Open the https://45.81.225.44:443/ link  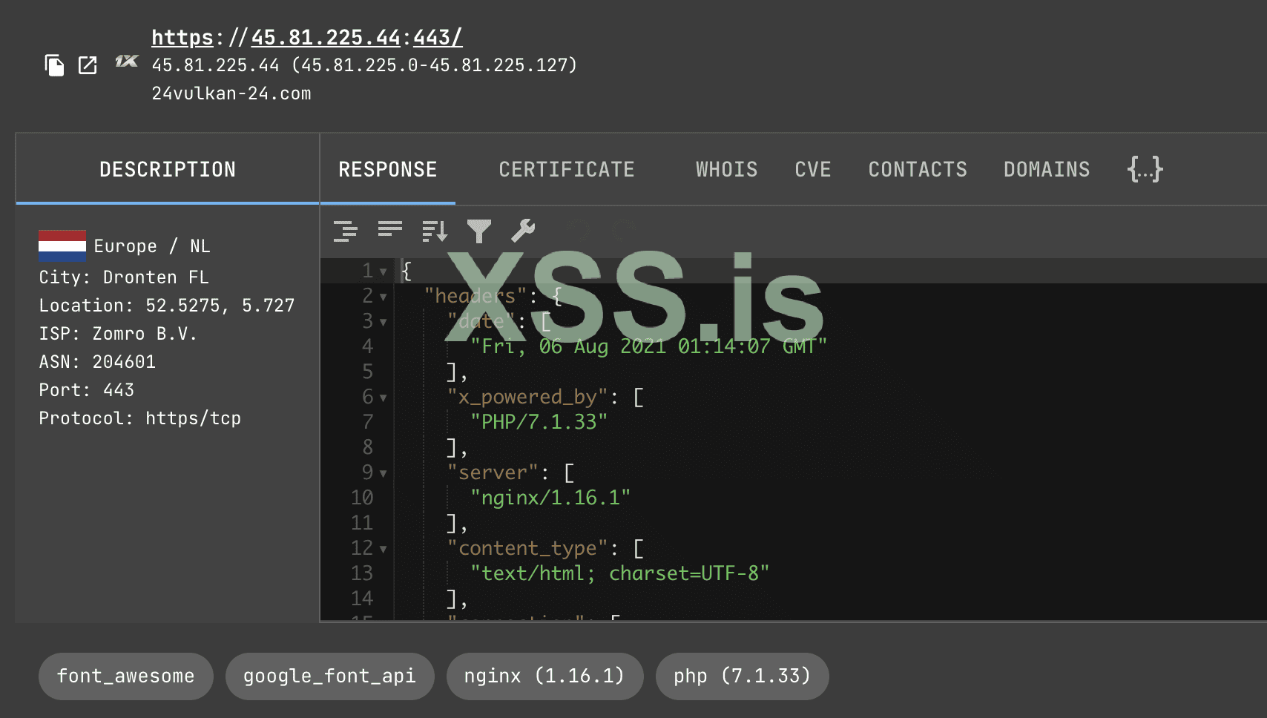click(307, 37)
